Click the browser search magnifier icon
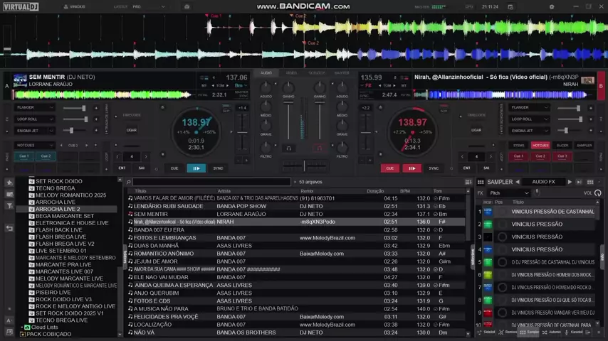Image resolution: width=608 pixels, height=341 pixels. coord(129,182)
